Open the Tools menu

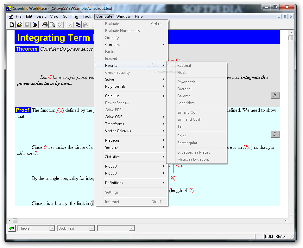click(x=87, y=16)
